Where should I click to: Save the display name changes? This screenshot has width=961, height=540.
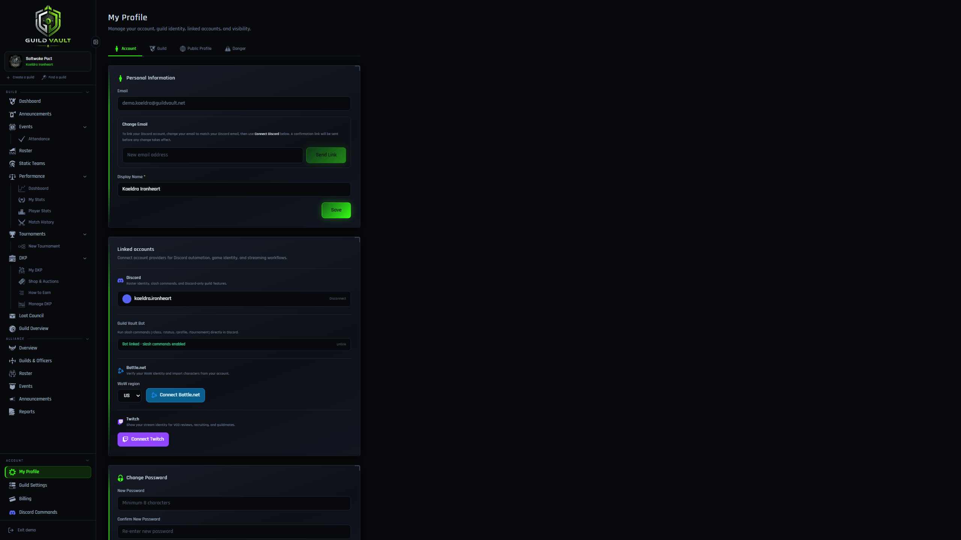[x=336, y=210]
